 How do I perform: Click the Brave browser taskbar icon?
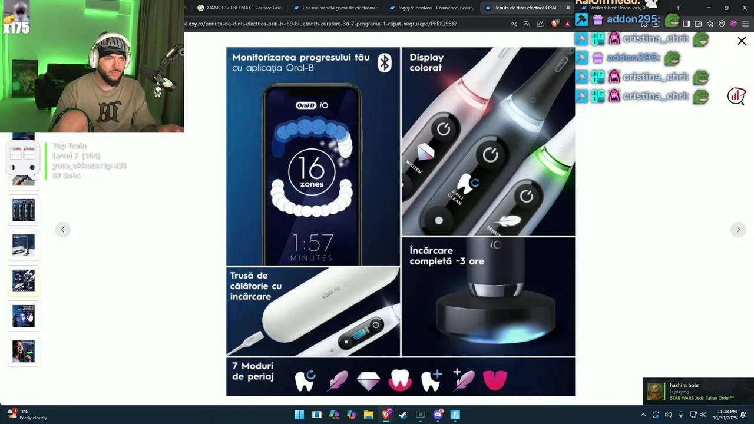[386, 415]
